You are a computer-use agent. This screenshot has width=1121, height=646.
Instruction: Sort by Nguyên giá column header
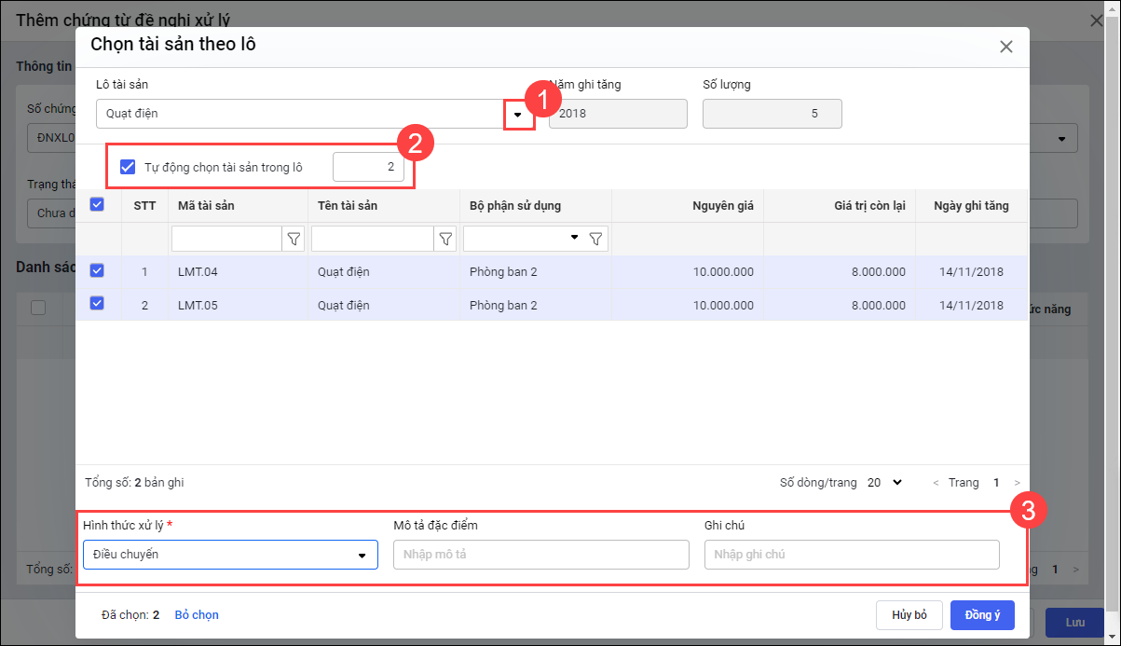[x=723, y=206]
